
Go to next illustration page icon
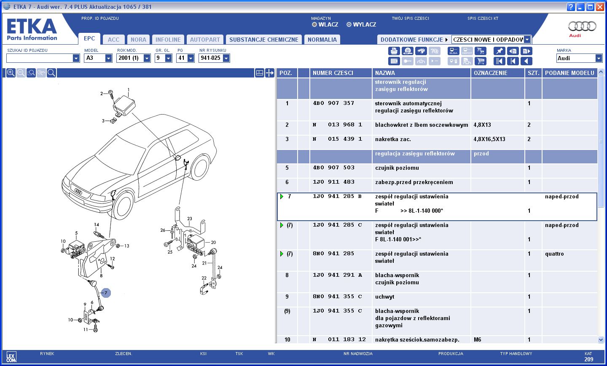pyautogui.click(x=526, y=51)
